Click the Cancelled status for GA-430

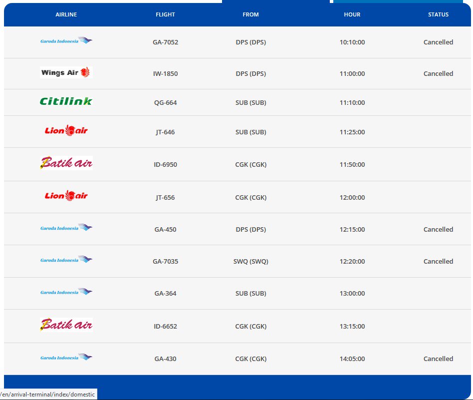click(438, 359)
